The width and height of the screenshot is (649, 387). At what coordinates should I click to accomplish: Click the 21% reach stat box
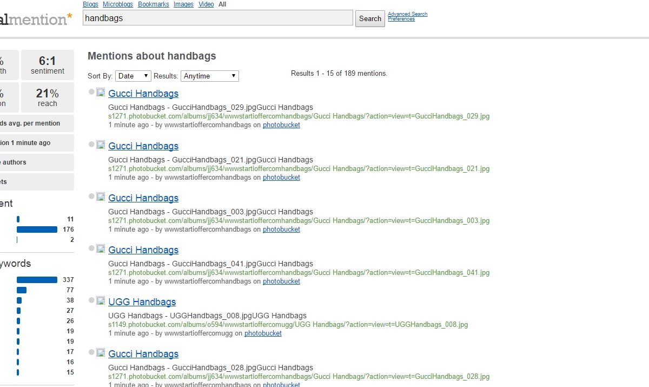tap(48, 97)
